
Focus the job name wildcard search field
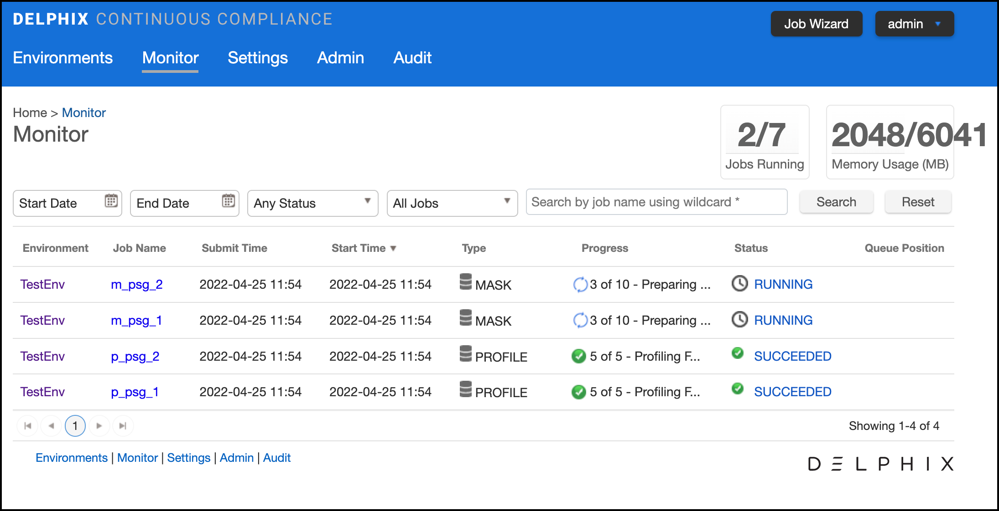point(656,202)
